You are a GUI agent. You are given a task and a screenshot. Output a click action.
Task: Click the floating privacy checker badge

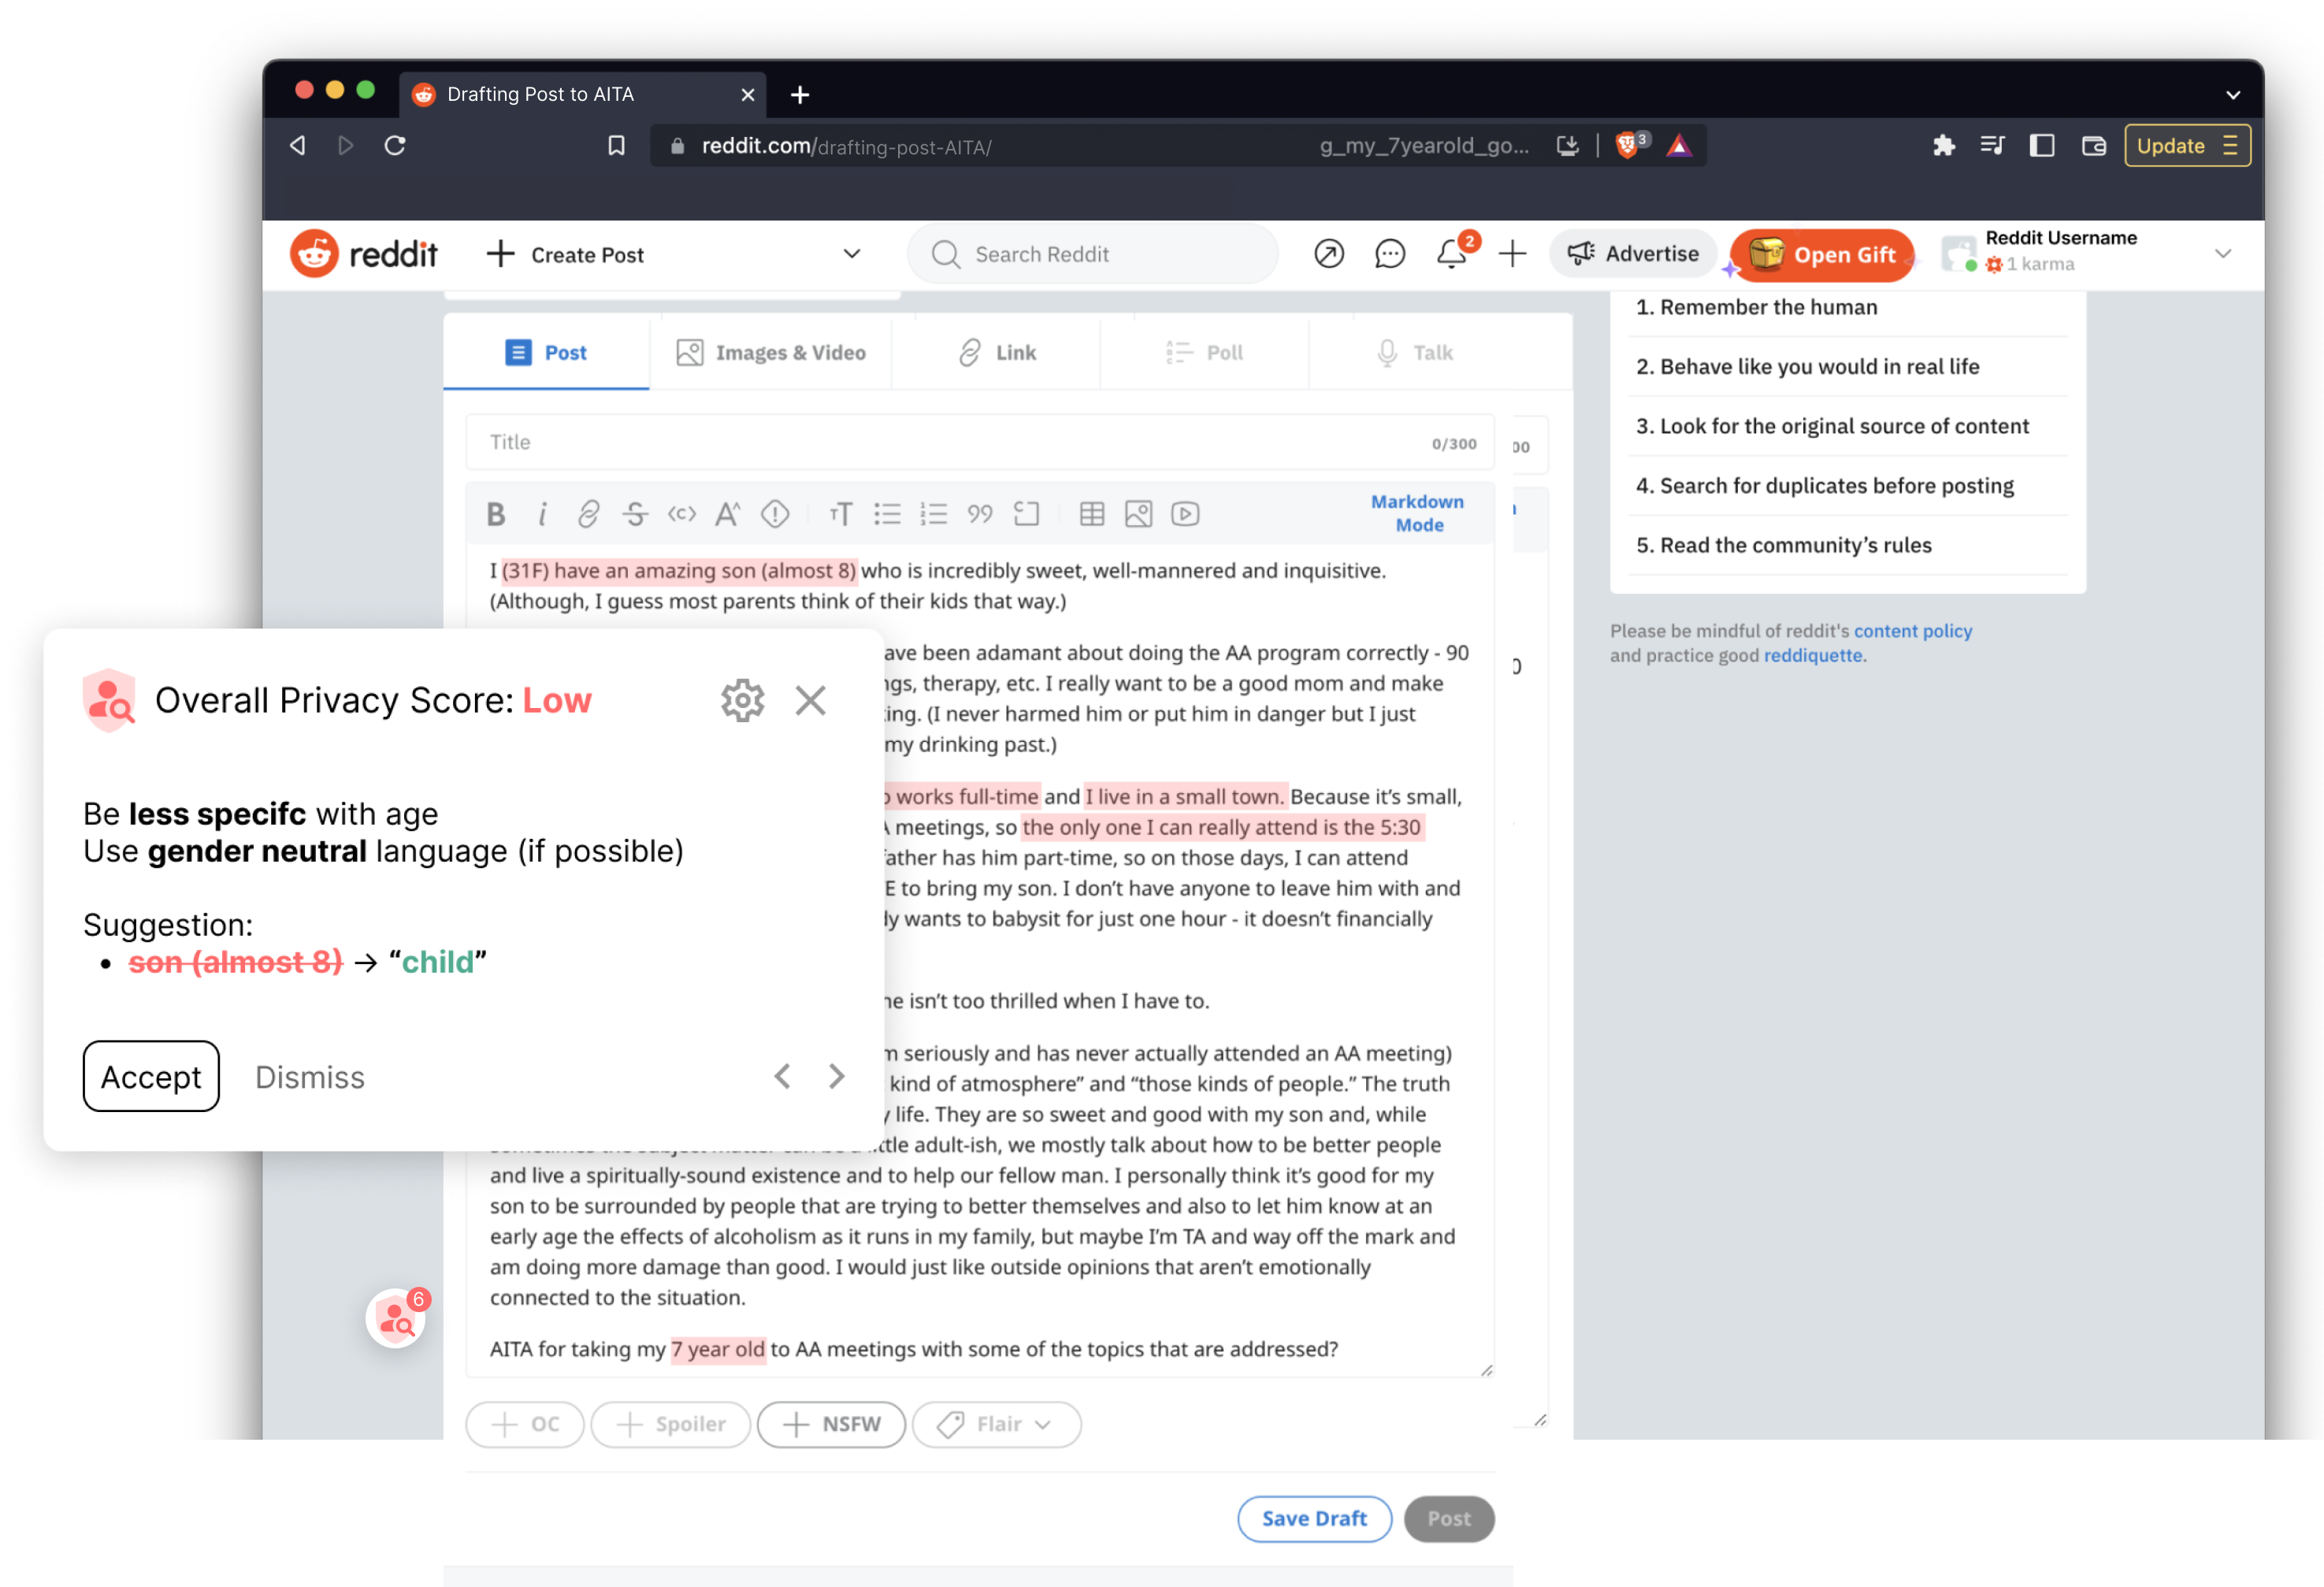tap(396, 1320)
